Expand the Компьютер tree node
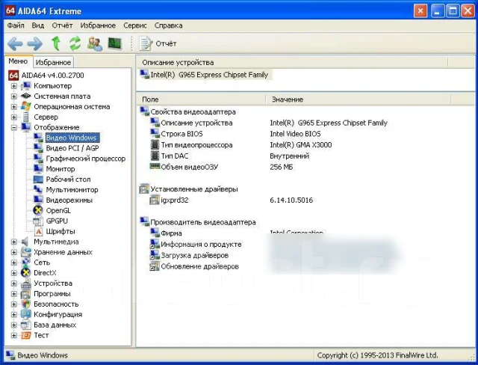 tap(13, 86)
